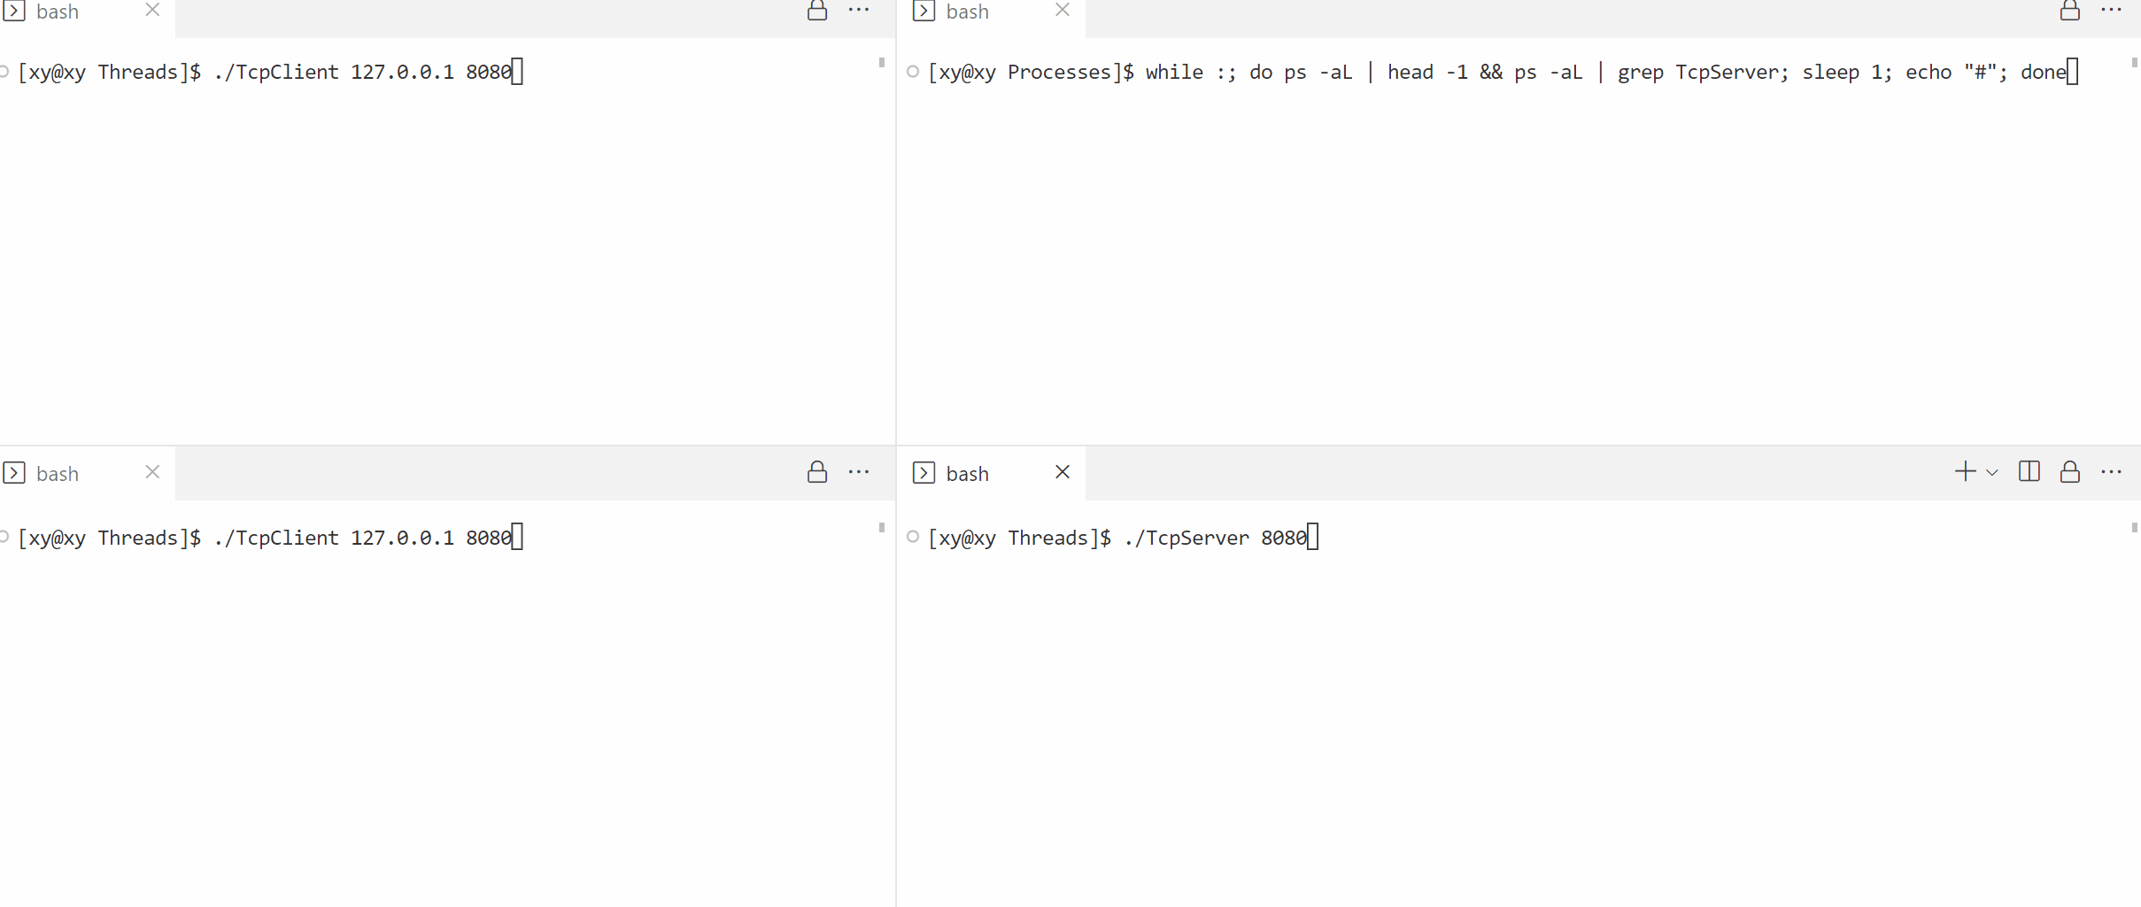
Task: Click the new terminal (+) icon
Action: [x=1965, y=471]
